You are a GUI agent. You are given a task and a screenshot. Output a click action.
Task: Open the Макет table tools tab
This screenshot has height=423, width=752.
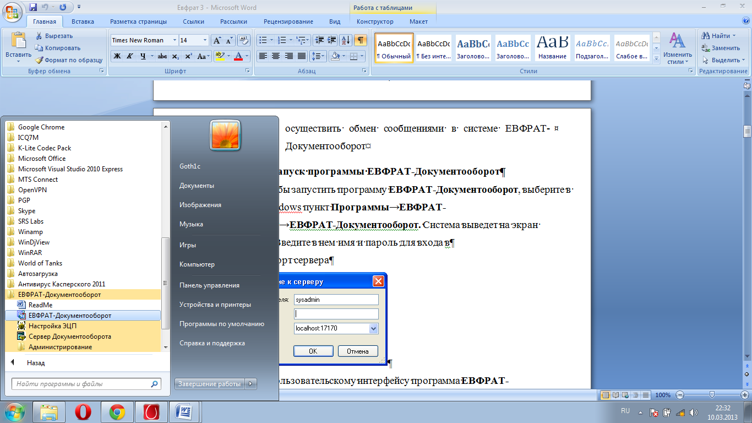coord(418,21)
